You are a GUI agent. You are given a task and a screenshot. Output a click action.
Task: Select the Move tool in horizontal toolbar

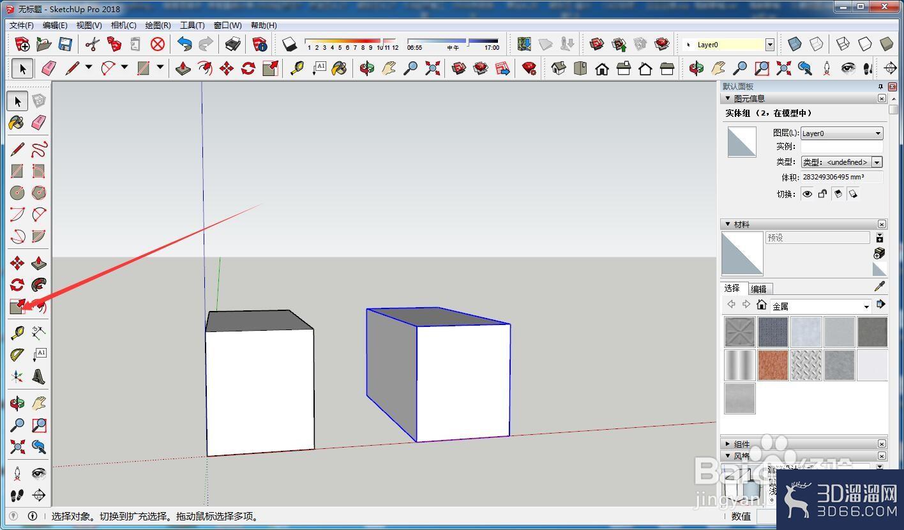[x=227, y=68]
